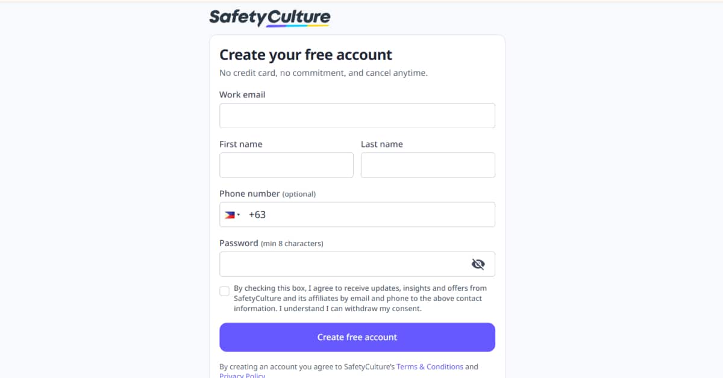Viewport: 723px width, 378px height.
Task: Open the Philippine flag country code dropdown
Action: [x=233, y=215]
